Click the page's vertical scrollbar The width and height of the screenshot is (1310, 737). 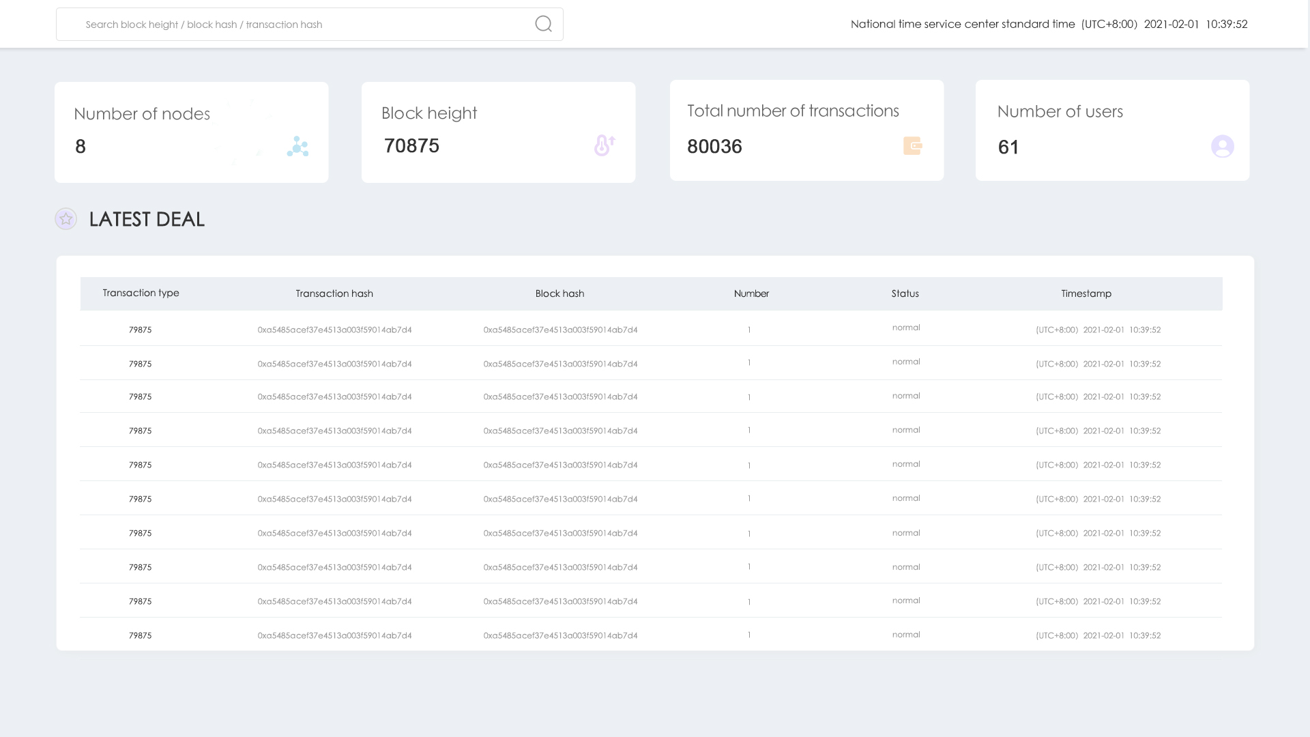1308,369
